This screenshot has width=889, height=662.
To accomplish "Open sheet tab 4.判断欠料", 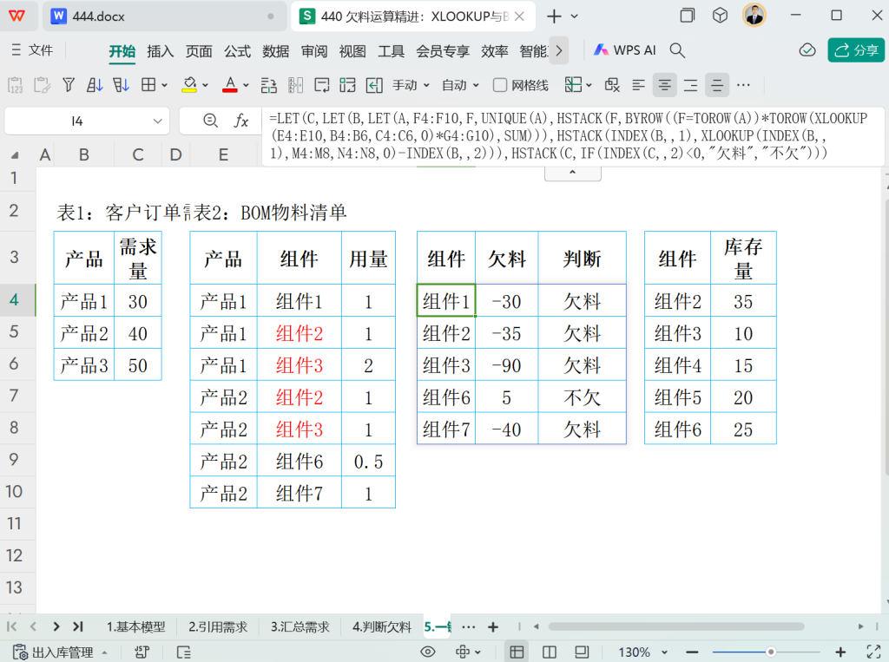I will [x=382, y=626].
